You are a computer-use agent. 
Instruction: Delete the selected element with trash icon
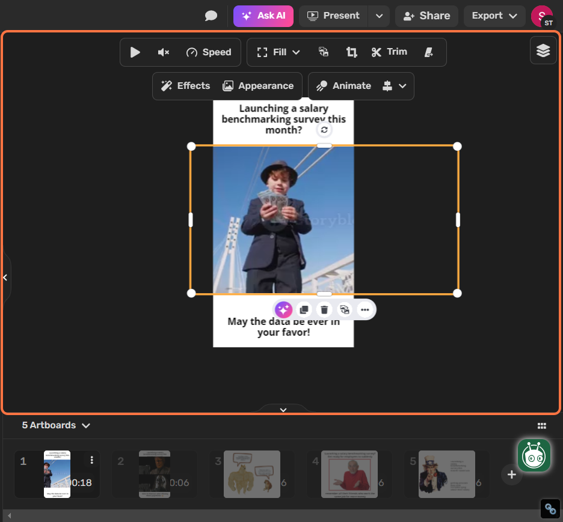(324, 310)
